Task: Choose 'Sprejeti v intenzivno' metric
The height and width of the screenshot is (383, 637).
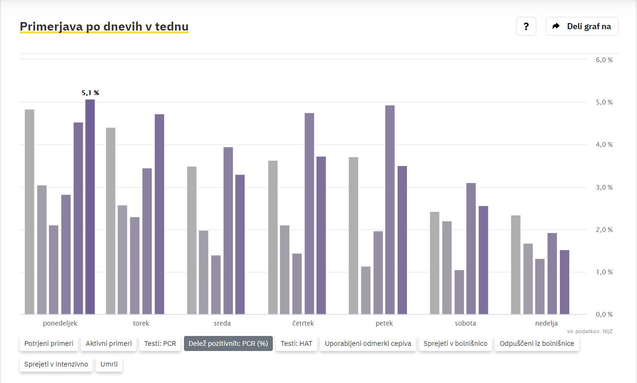Action: tap(56, 364)
